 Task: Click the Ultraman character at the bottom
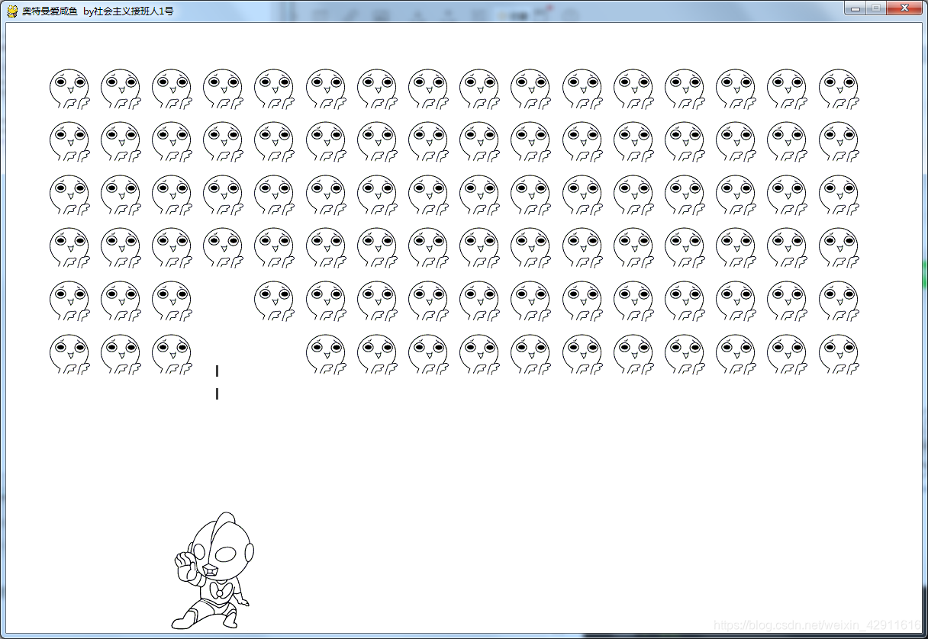point(213,570)
